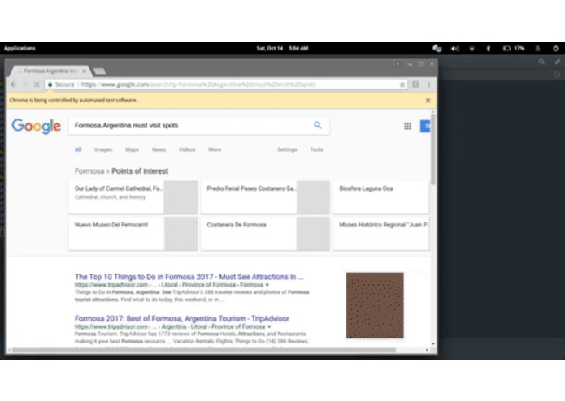The width and height of the screenshot is (565, 401).
Task: Open the volume control in system tray
Action: pyautogui.click(x=455, y=48)
